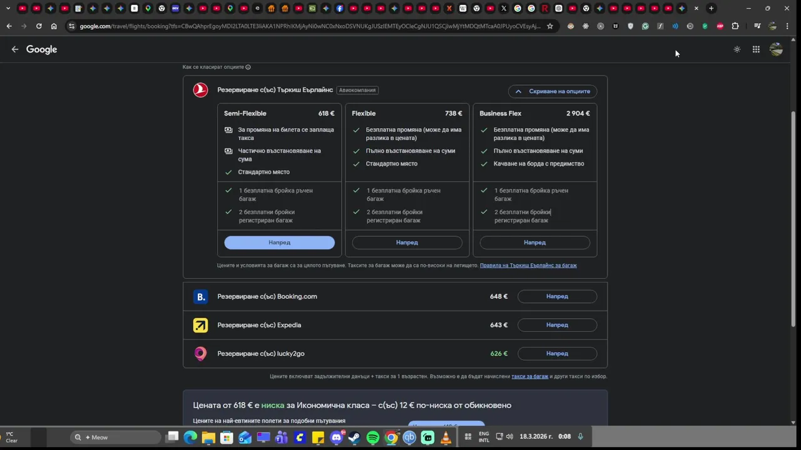Image resolution: width=801 pixels, height=450 pixels.
Task: Open the media controls icon
Action: coord(757,26)
